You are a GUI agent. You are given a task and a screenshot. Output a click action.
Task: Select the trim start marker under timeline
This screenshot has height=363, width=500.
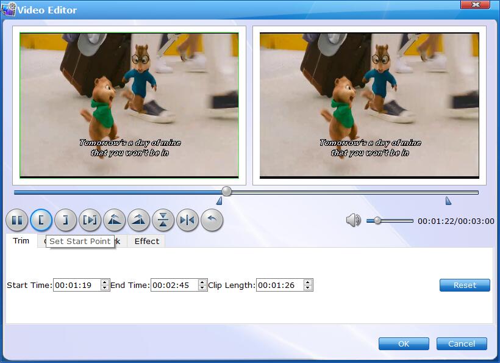point(220,201)
